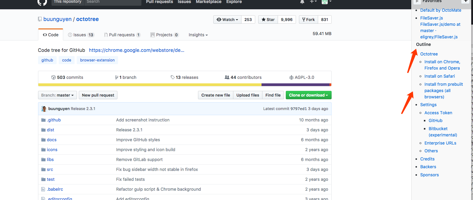The width and height of the screenshot is (473, 200).
Task: Select the github topic tag
Action: coord(47,60)
